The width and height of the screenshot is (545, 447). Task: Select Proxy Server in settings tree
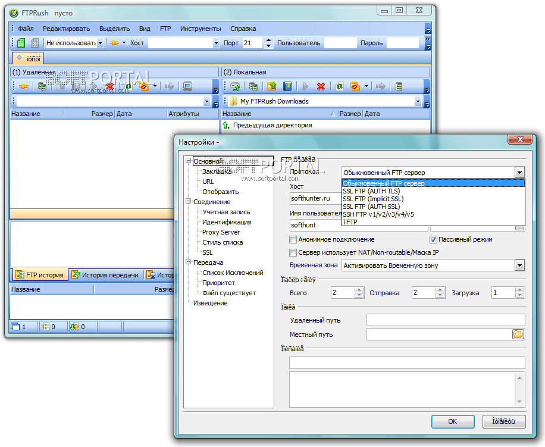coord(221,232)
